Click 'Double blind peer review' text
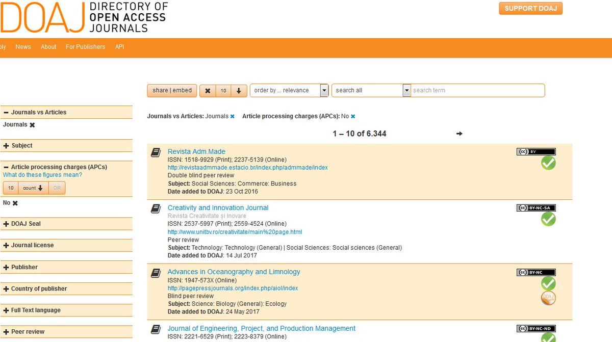 (201, 175)
